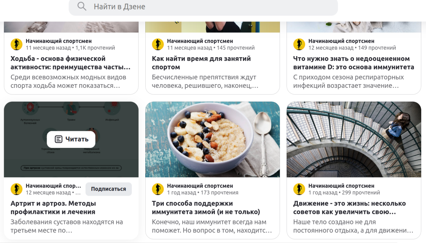Viewport: 426px width, 243px height.
Task: Open channel avatar on walking article card
Action: click(x=16, y=44)
